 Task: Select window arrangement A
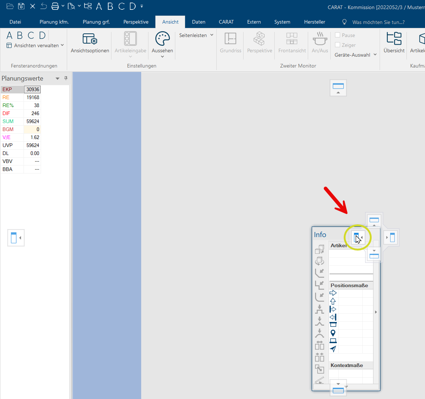(9, 35)
